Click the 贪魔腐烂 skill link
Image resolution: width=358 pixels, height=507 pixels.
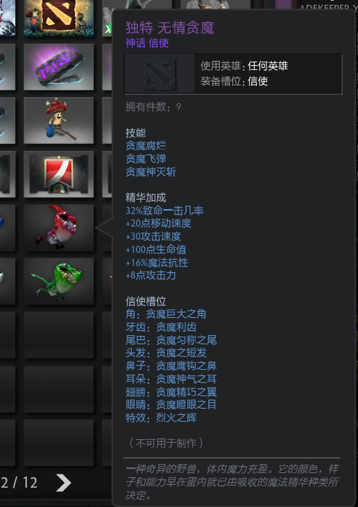click(x=146, y=146)
